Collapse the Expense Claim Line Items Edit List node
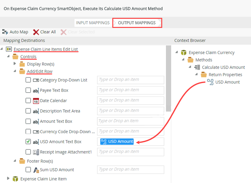 tap(2, 49)
